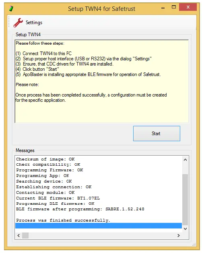This screenshot has width=202, height=253.
Task: Maximize the Setup TWN4 window
Action: pos(174,7)
